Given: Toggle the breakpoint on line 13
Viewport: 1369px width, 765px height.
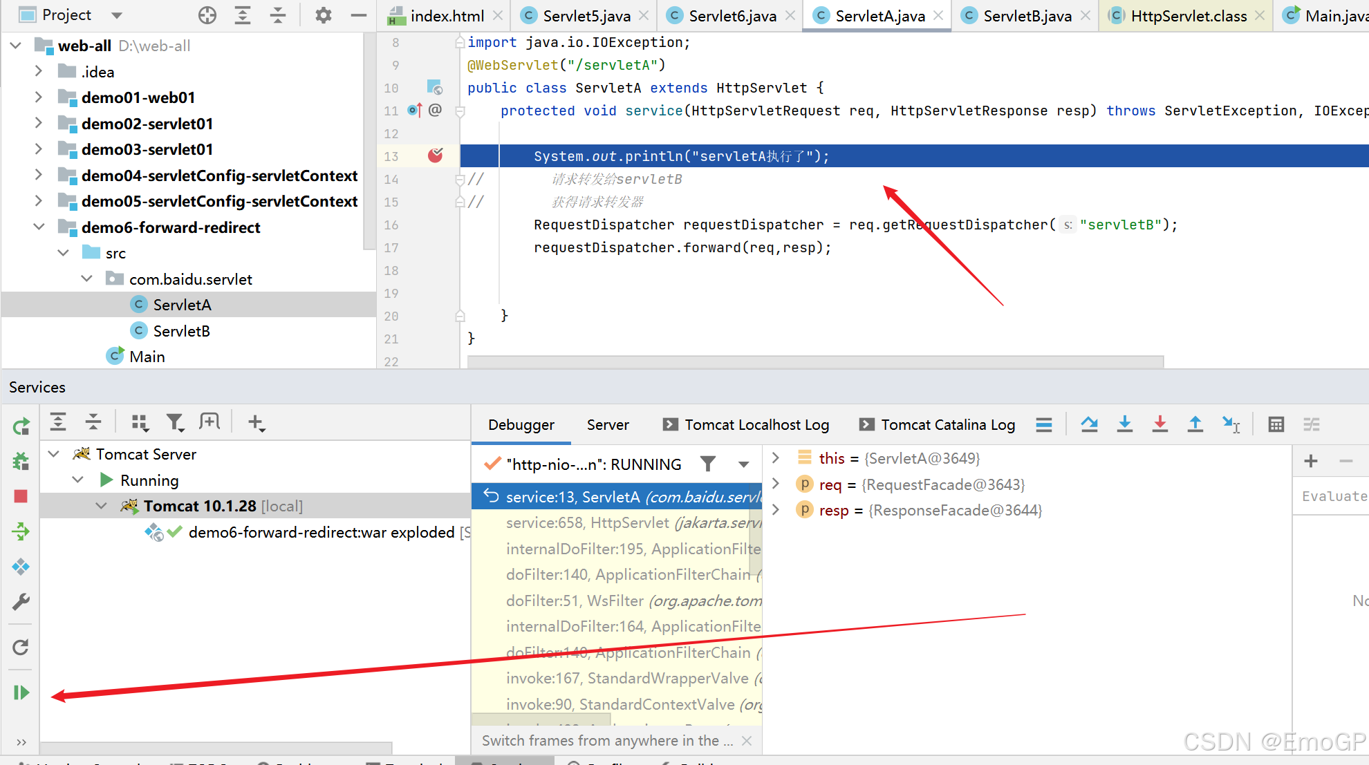Looking at the screenshot, I should [435, 155].
